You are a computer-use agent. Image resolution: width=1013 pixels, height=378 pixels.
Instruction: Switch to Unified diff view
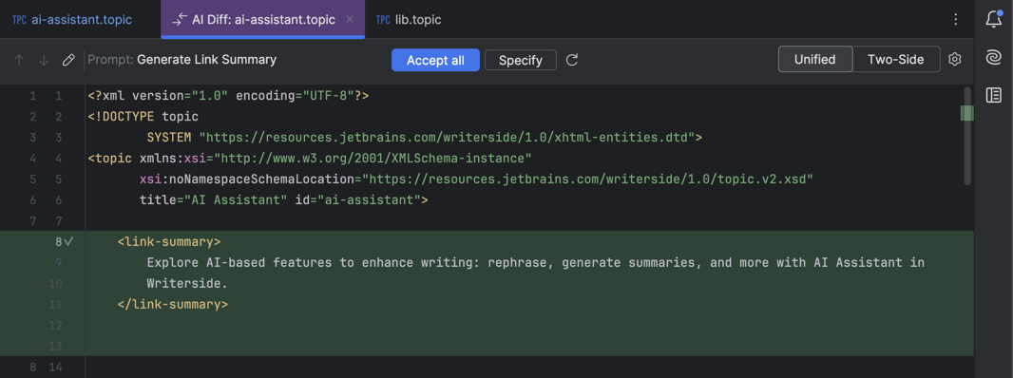pyautogui.click(x=814, y=60)
